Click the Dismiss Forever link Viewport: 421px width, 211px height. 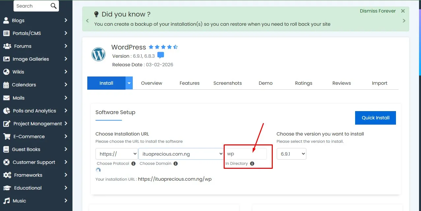click(x=378, y=11)
